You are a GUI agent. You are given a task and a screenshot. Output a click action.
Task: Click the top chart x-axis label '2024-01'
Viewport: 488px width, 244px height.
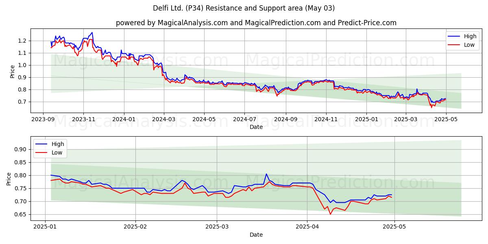[x=124, y=119]
